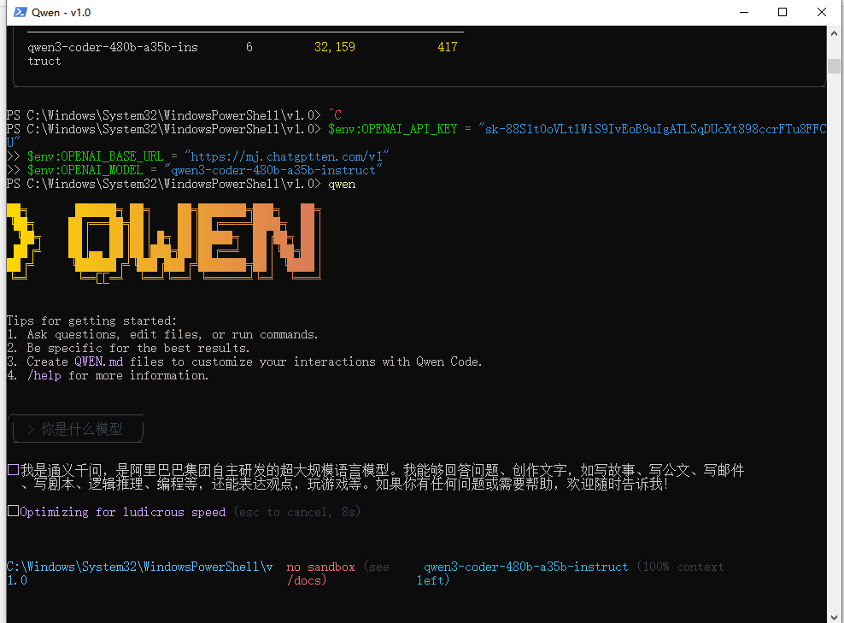
Task: Click the '$env:OPENAI_API_KEY' variable name
Action: pyautogui.click(x=392, y=129)
